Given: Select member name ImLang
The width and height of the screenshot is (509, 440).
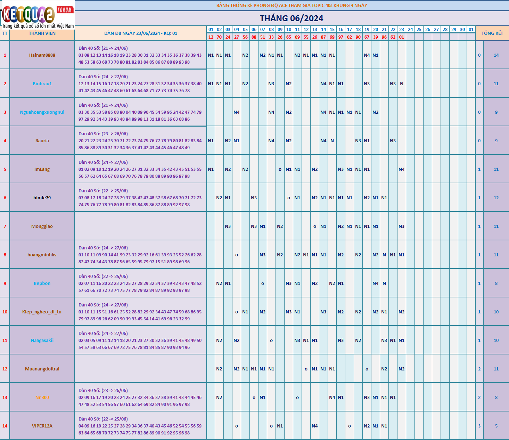Looking at the screenshot, I should tap(42, 169).
